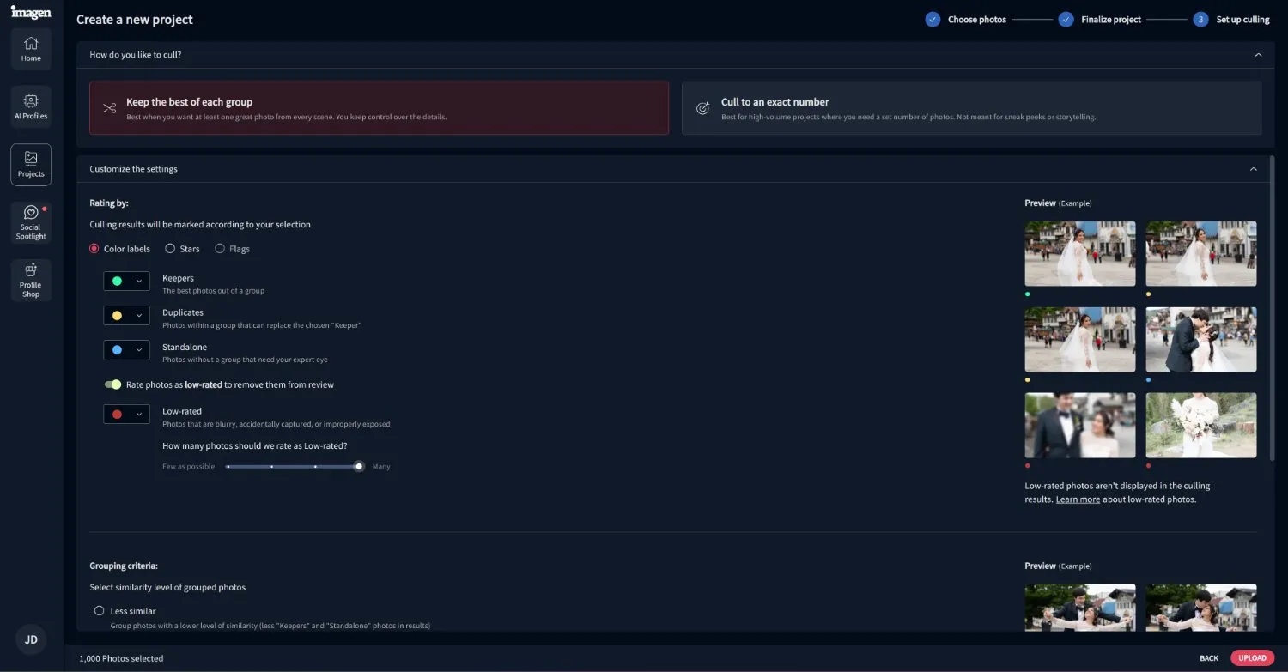Collapse the 'Customize the settings' section

[1254, 168]
